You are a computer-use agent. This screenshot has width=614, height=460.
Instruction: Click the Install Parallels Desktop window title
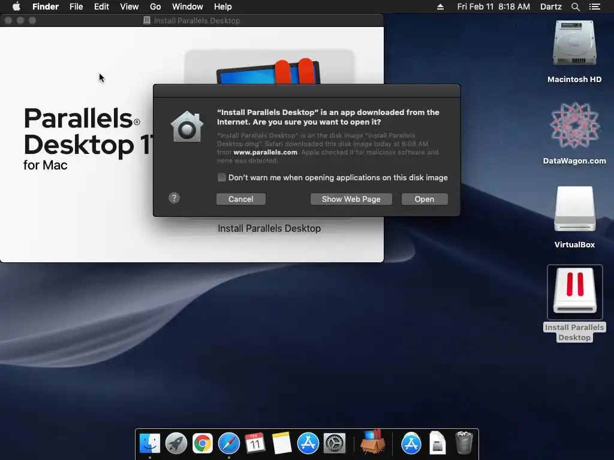pos(197,20)
